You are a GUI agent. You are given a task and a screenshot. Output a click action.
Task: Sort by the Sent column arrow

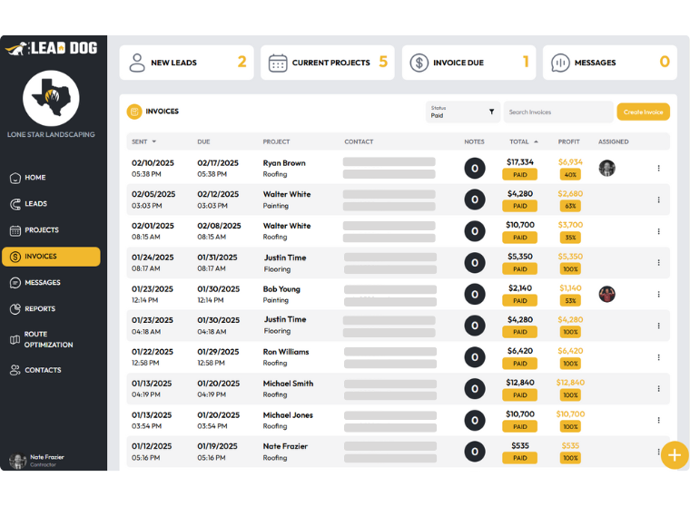tap(154, 141)
